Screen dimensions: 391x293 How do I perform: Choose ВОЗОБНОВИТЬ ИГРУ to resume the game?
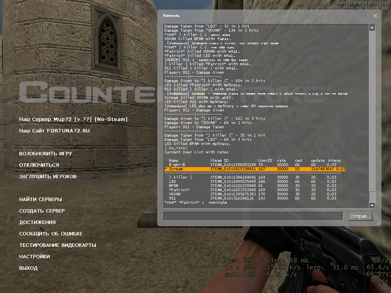click(x=46, y=153)
